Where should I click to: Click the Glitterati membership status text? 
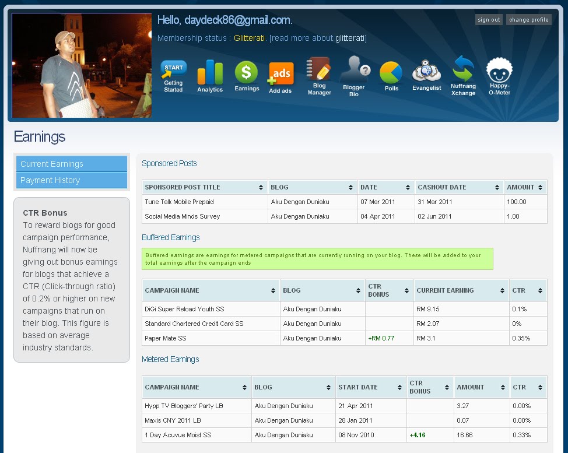pos(249,38)
